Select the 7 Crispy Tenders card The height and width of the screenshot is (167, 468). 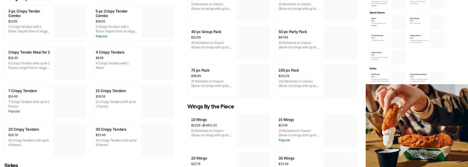tap(45, 101)
